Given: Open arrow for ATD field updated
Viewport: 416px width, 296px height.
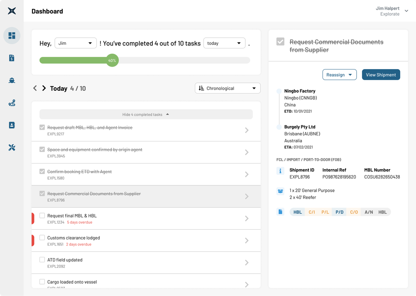Looking at the screenshot, I should (247, 262).
